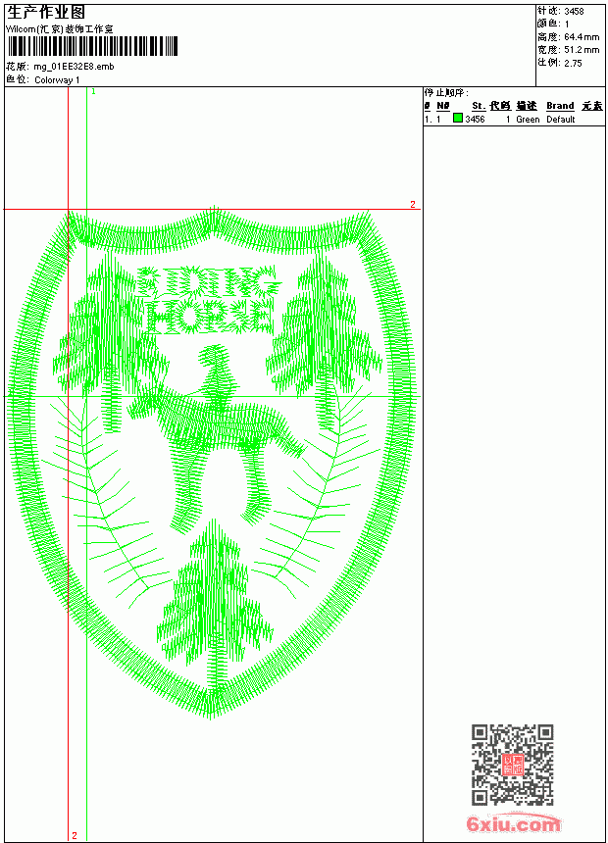Click the '停止顺序:' heading
This screenshot has height=843, width=608.
pos(446,93)
